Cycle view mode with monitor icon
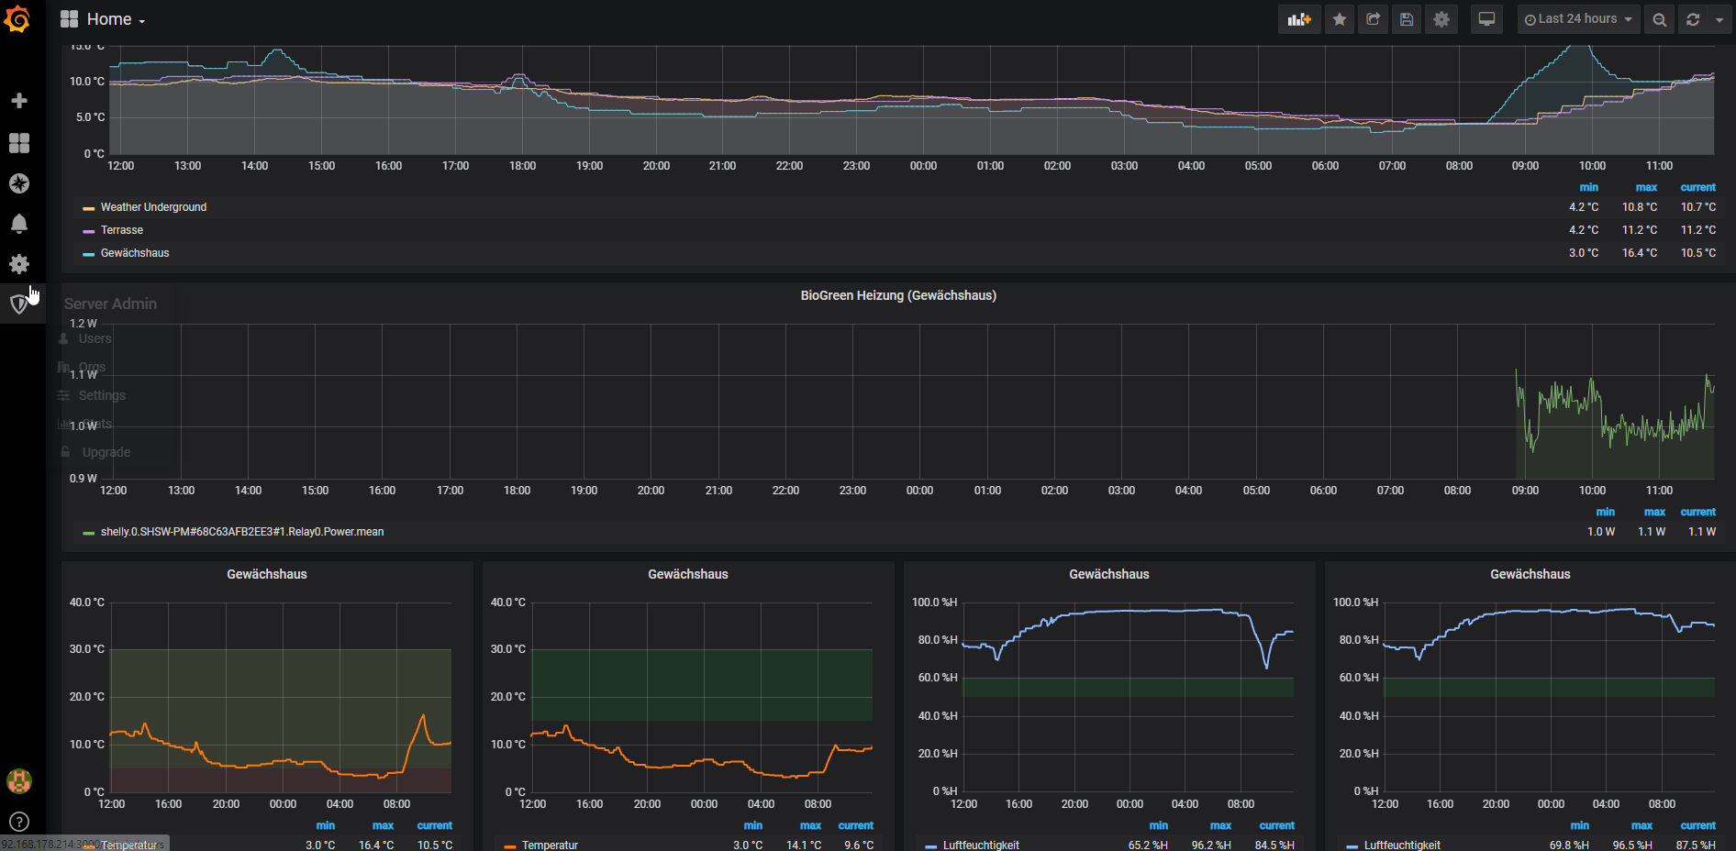This screenshot has height=851, width=1736. coord(1486,19)
